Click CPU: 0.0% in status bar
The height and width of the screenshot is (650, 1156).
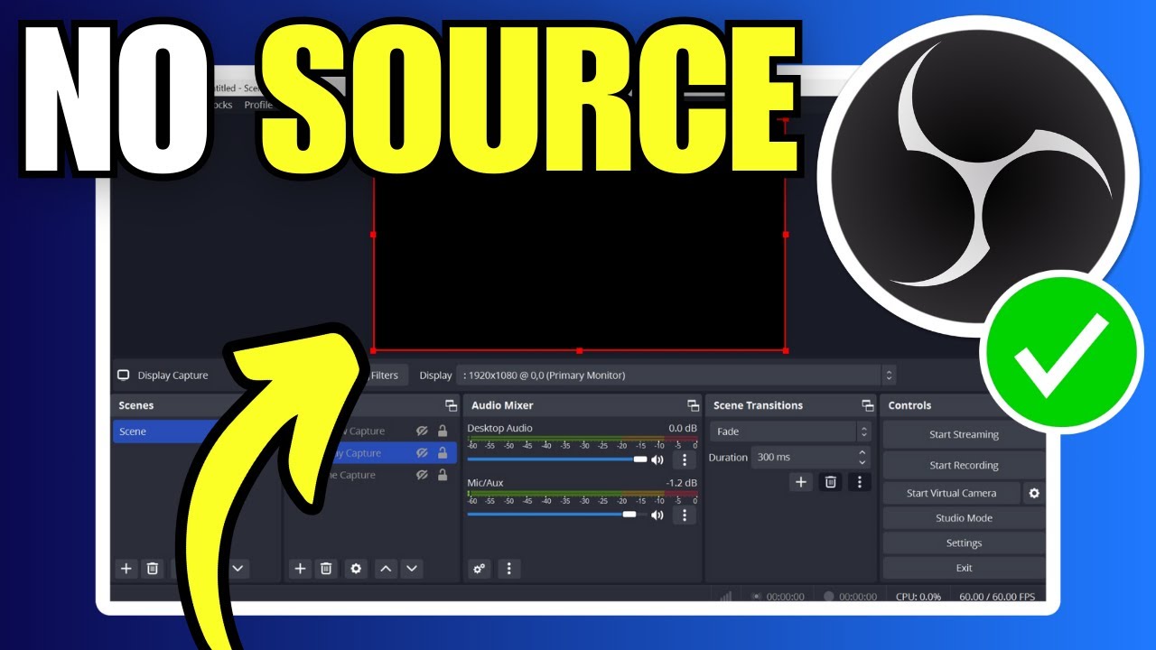click(918, 597)
